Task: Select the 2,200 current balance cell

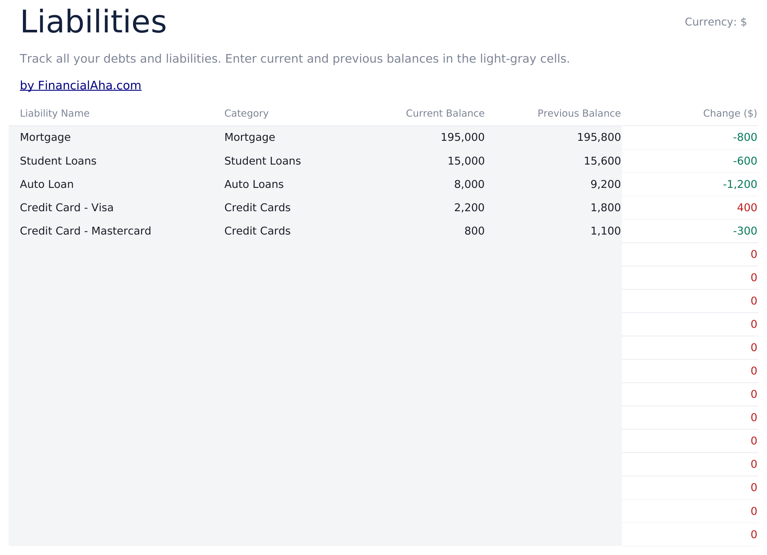Action: [418, 208]
